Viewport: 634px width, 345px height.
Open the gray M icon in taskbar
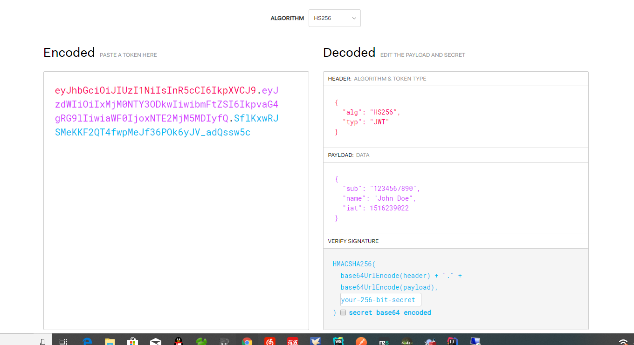pos(224,341)
